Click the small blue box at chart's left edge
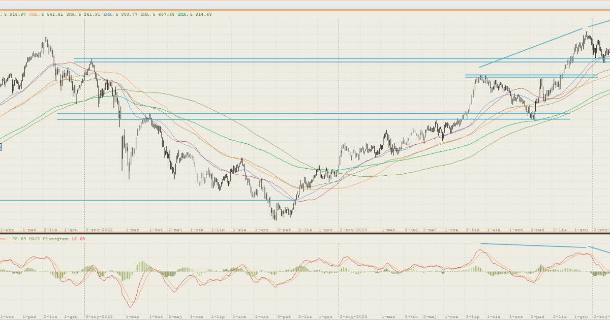The width and height of the screenshot is (610, 320). (1, 147)
